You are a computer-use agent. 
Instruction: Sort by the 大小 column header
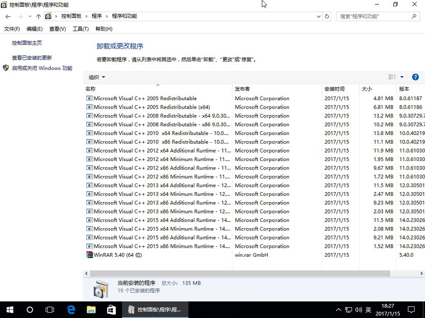378,89
